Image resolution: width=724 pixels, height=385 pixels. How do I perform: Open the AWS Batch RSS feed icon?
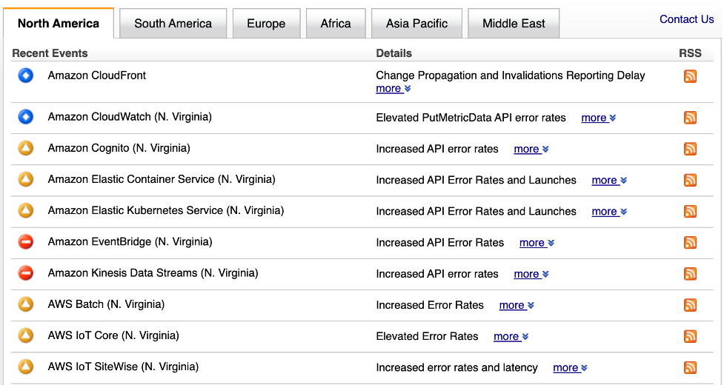click(x=690, y=305)
